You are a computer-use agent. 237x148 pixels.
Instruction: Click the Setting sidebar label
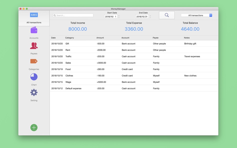(x=34, y=100)
